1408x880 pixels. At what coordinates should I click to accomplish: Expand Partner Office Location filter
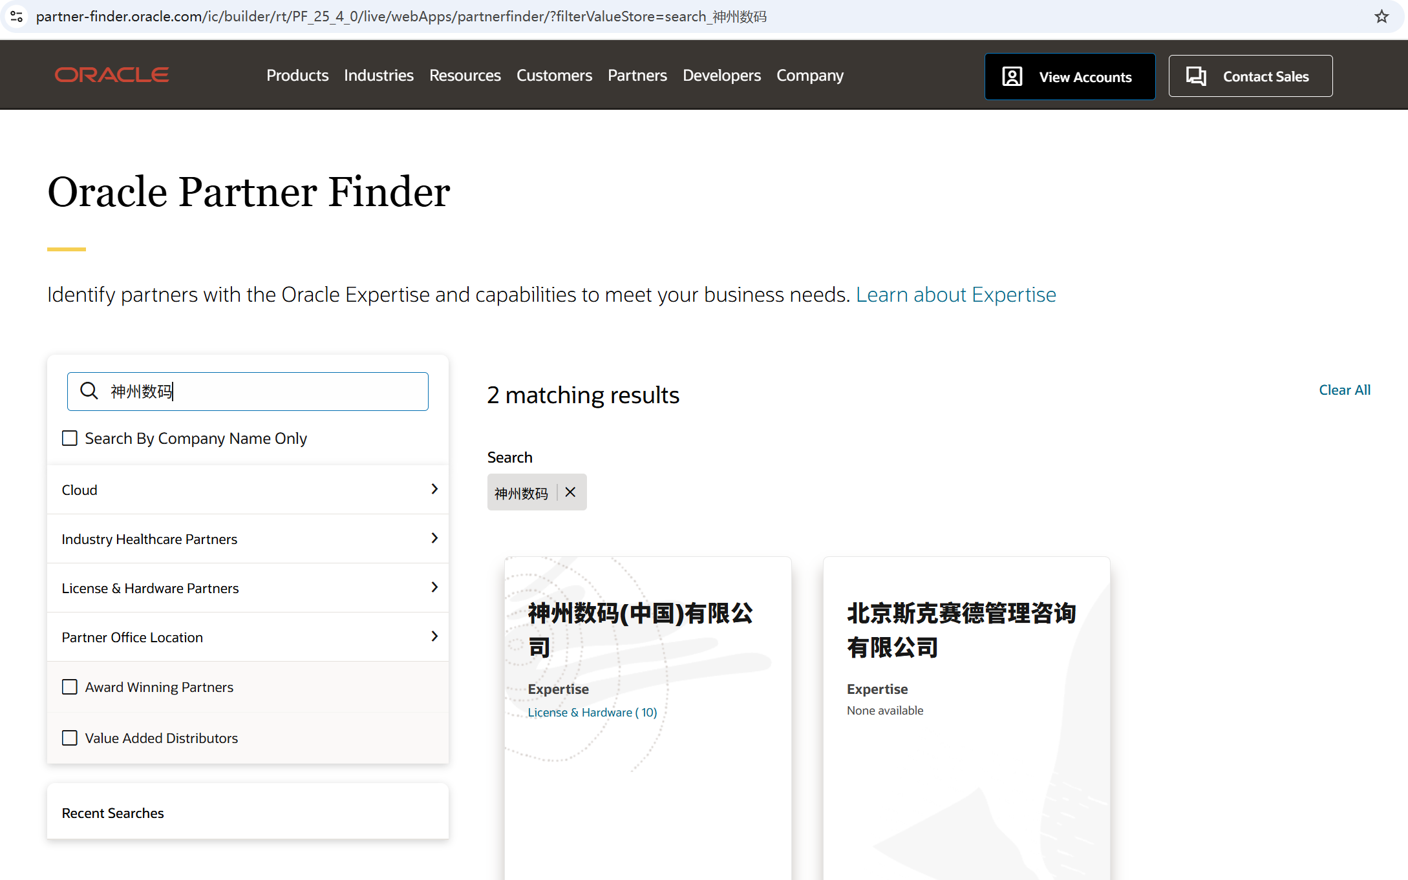tap(434, 636)
